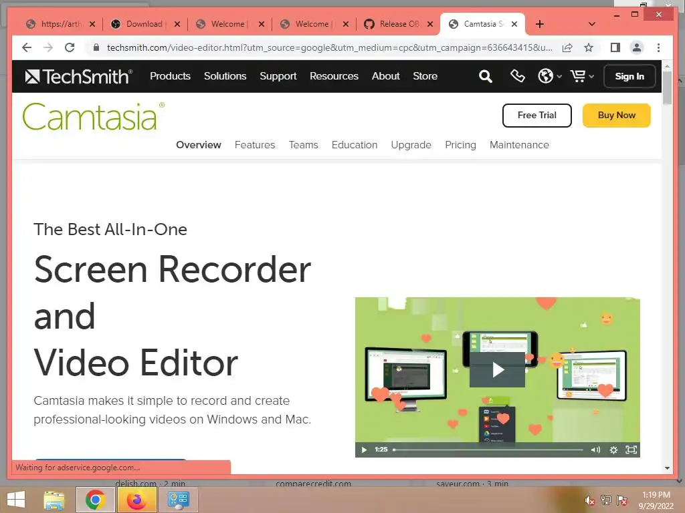The width and height of the screenshot is (685, 513).
Task: Click the Buy Now button
Action: [616, 115]
